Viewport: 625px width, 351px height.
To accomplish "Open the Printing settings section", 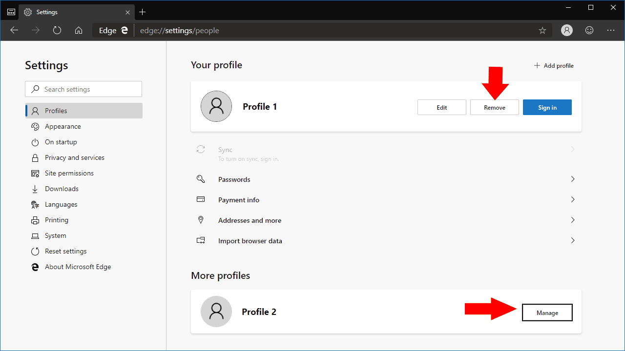I will tap(84, 220).
